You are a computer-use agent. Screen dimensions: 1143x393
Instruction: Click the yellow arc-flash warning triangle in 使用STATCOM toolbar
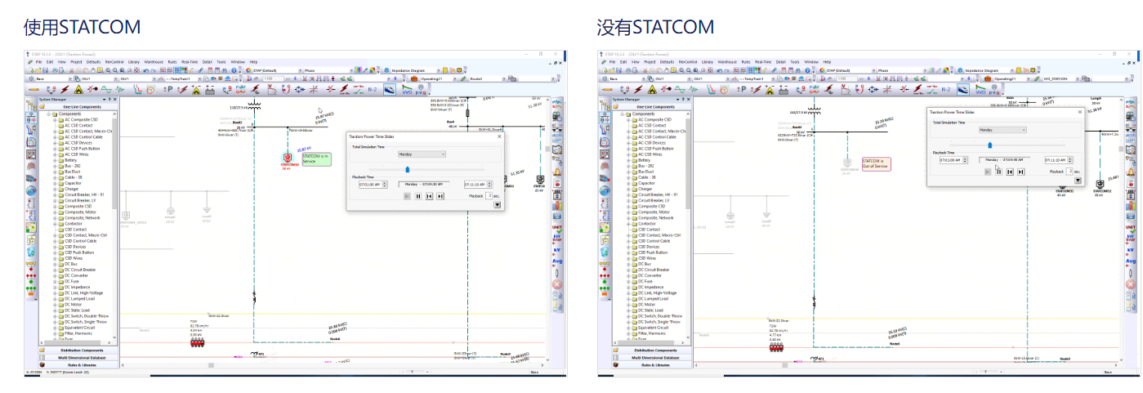tap(78, 88)
